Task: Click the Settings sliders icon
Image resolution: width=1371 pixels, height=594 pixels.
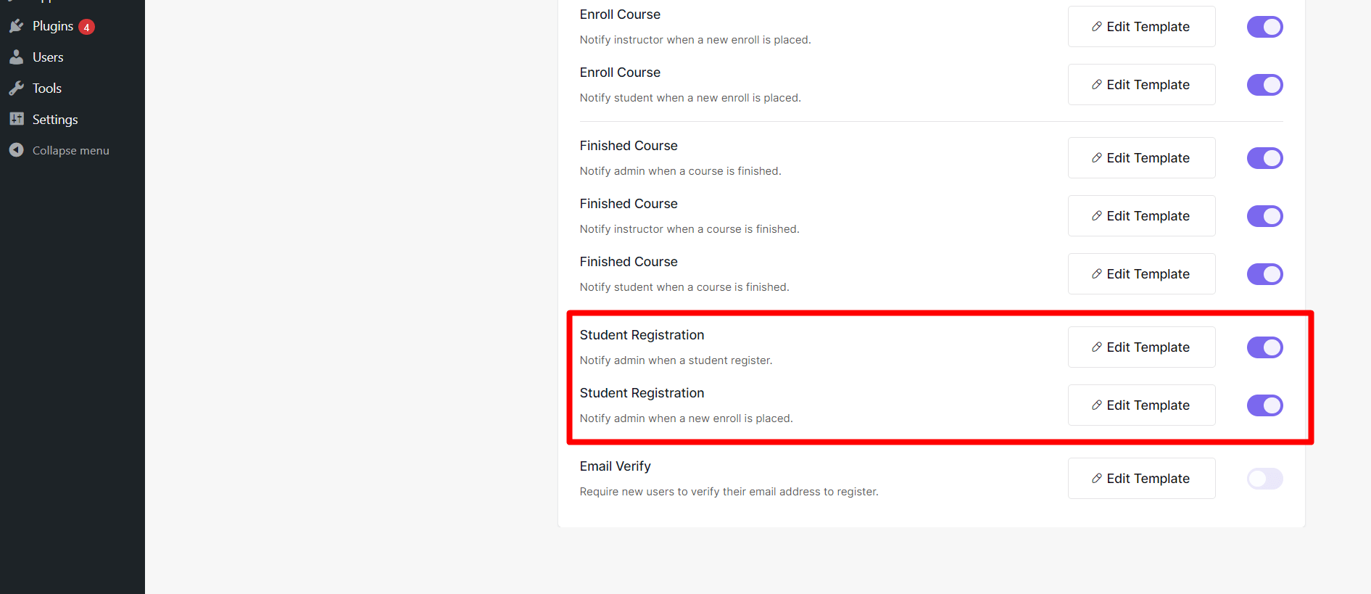Action: click(x=16, y=119)
